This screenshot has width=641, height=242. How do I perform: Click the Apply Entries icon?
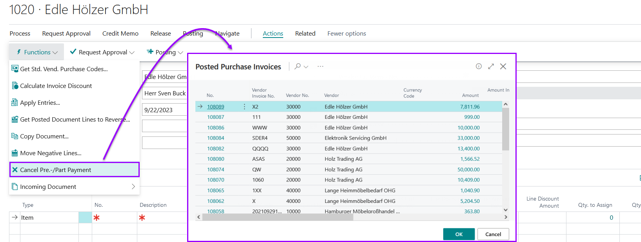tap(15, 102)
